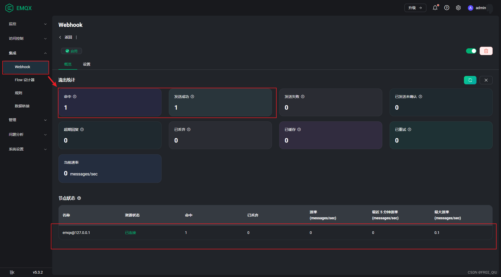Reset statistics with the X button
The image size is (501, 277).
tap(486, 80)
